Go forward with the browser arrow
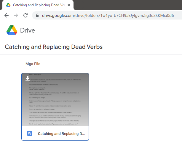 click(16, 15)
